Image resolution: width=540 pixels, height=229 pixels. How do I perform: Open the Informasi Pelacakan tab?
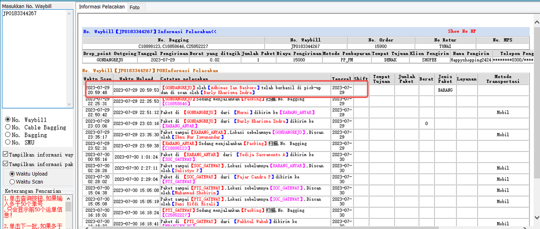[102, 7]
